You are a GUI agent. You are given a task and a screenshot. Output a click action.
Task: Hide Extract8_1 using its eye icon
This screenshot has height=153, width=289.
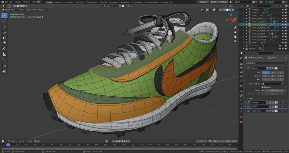pyautogui.click(x=283, y=9)
